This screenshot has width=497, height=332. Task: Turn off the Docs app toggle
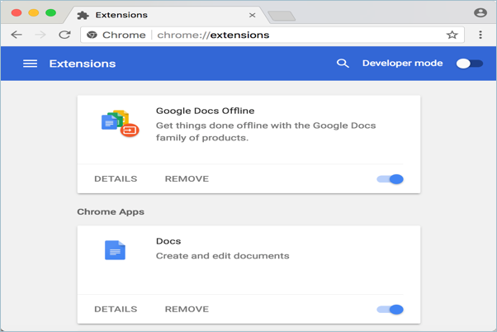click(x=390, y=310)
